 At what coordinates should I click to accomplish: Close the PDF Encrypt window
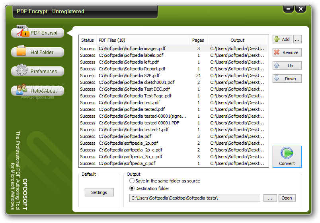click(x=300, y=9)
